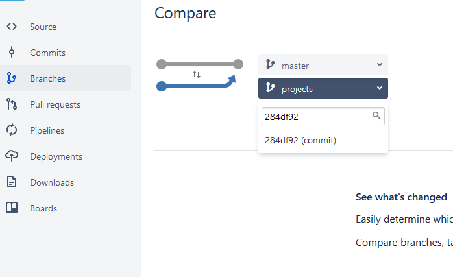Click the Pull requests icon
This screenshot has width=453, height=277.
pyautogui.click(x=12, y=104)
